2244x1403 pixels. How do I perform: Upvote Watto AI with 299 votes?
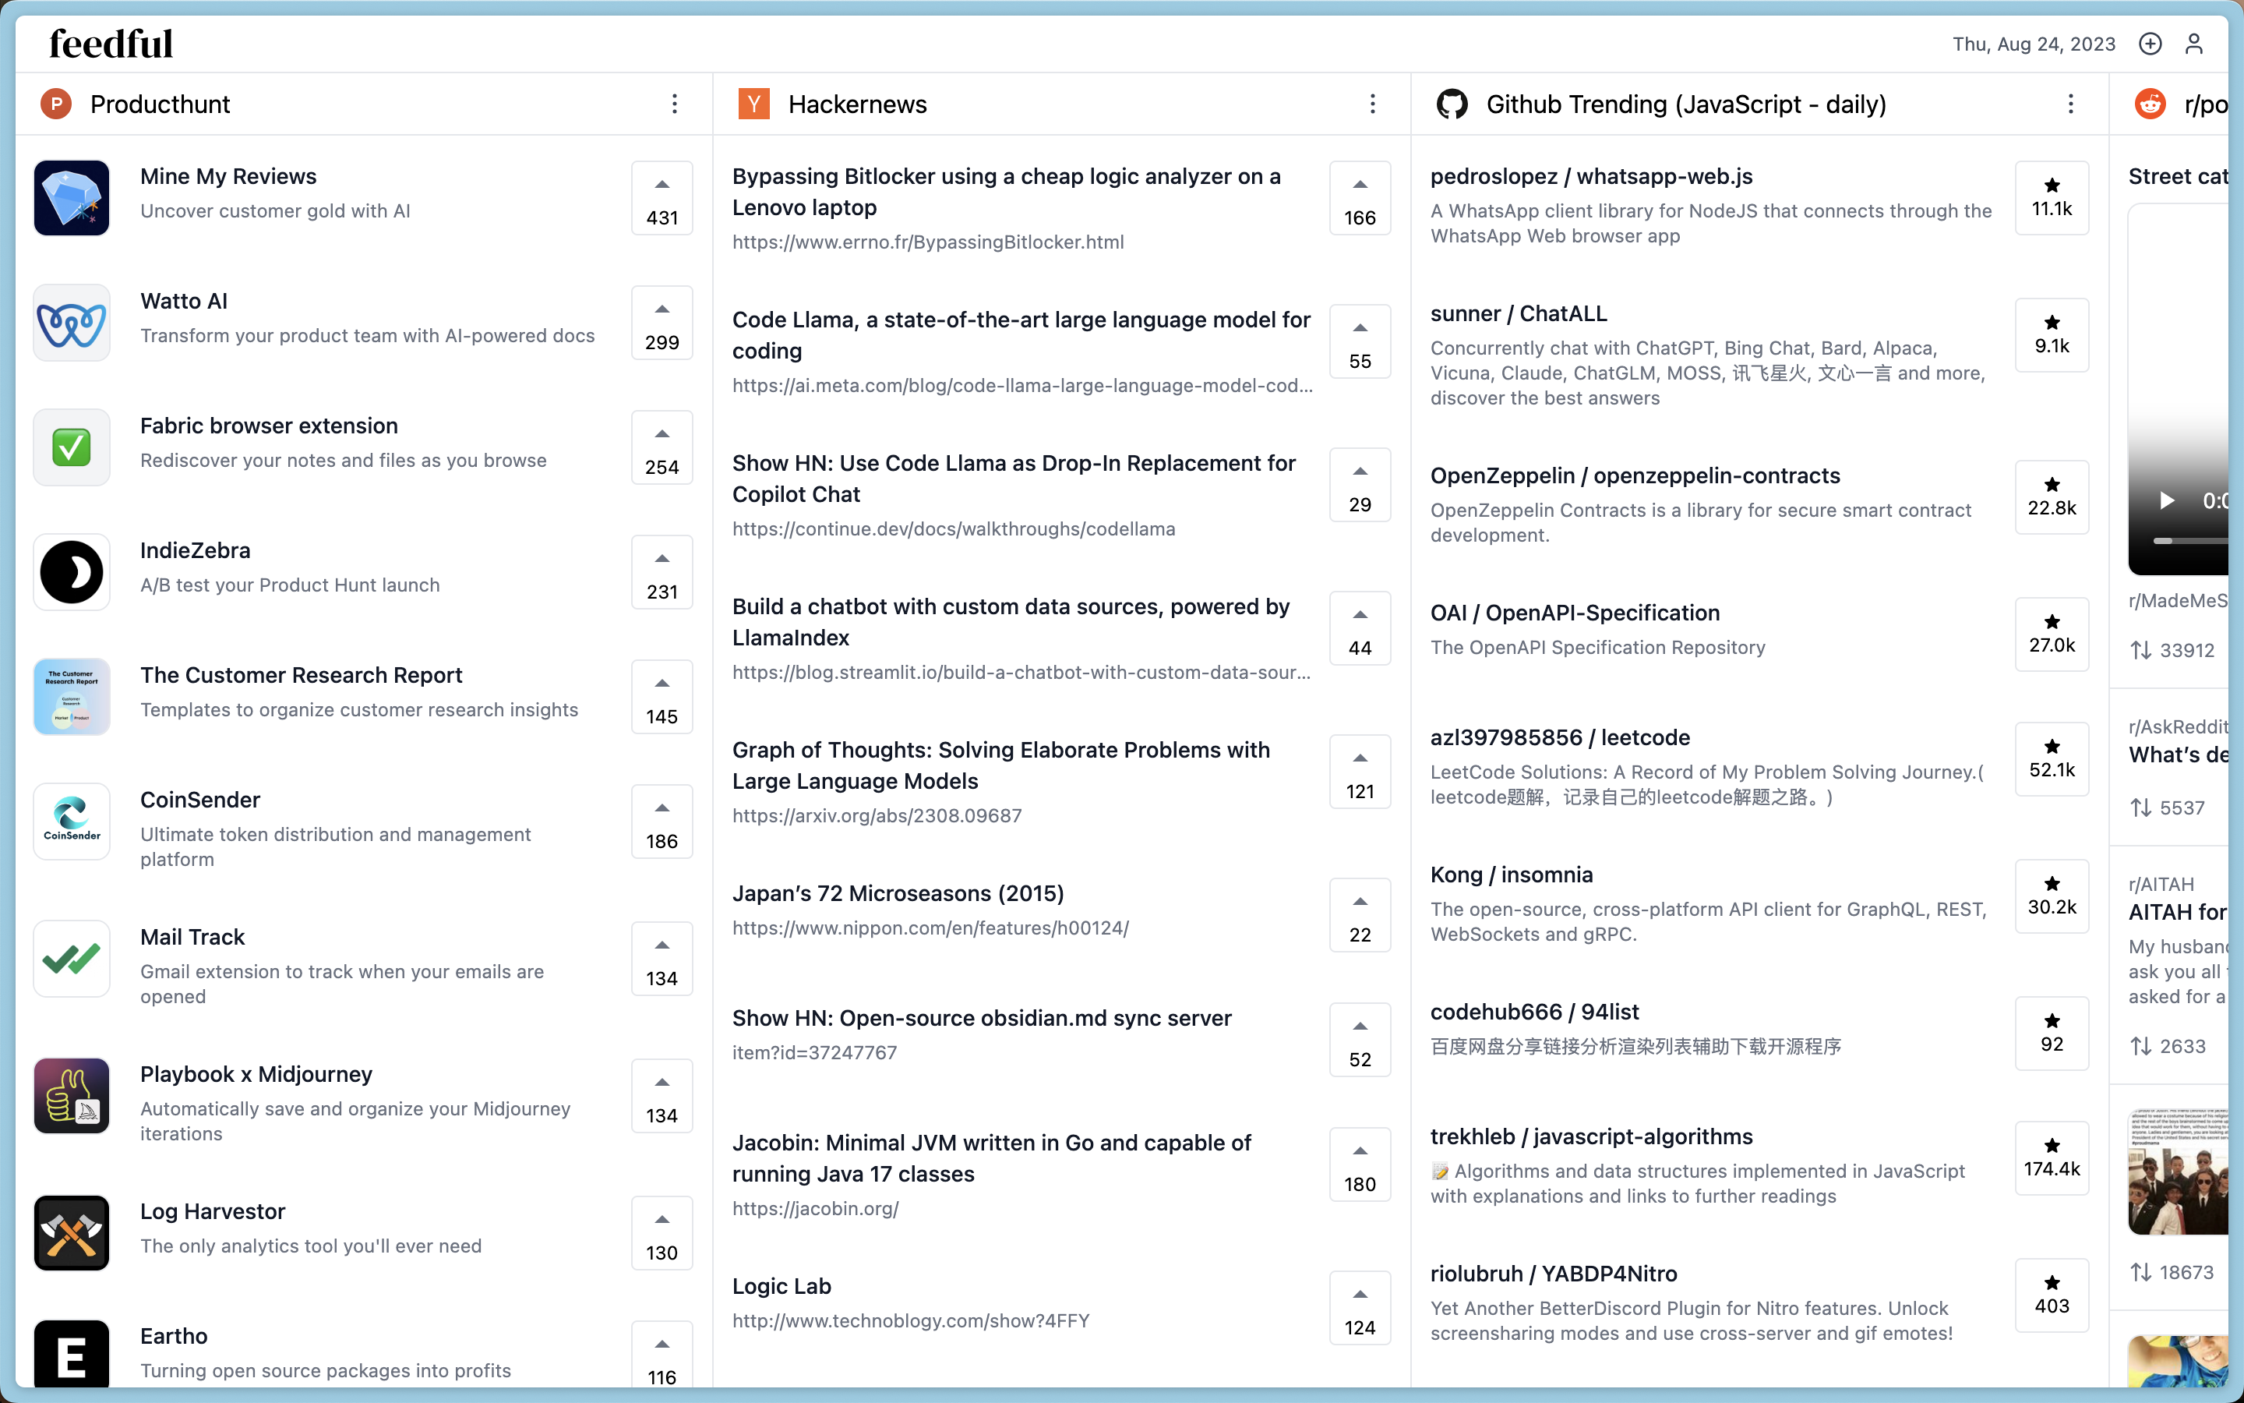tap(662, 323)
